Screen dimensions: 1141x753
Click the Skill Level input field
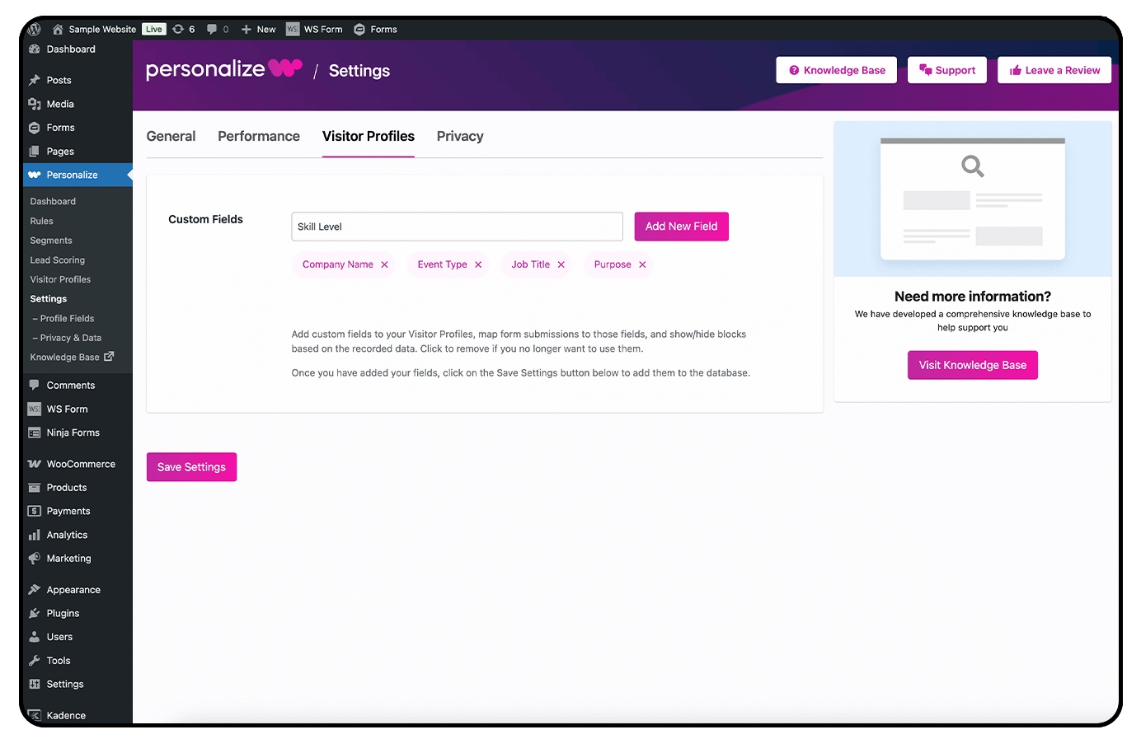tap(457, 226)
